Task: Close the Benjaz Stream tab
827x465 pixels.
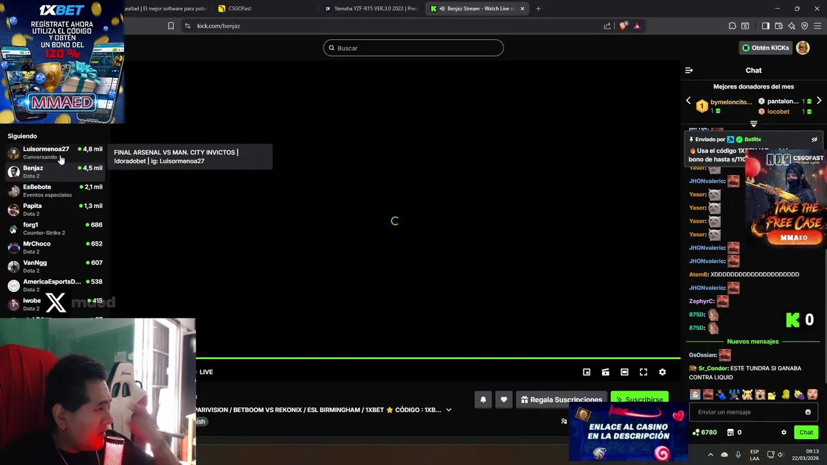Action: [522, 8]
